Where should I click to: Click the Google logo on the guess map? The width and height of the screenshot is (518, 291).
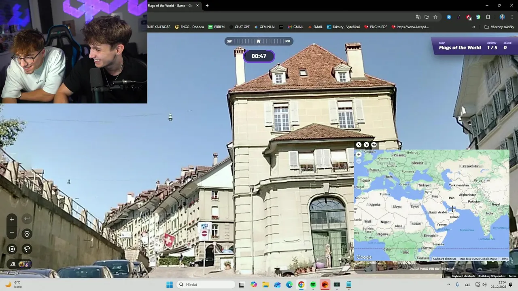point(364,257)
